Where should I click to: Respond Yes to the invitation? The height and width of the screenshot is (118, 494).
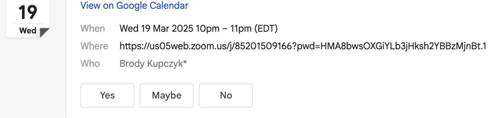point(107,95)
